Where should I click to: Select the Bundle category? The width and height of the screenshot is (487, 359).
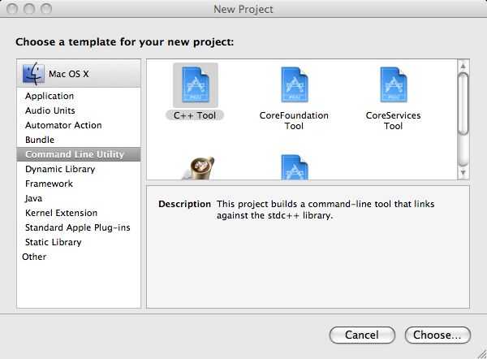coord(40,140)
